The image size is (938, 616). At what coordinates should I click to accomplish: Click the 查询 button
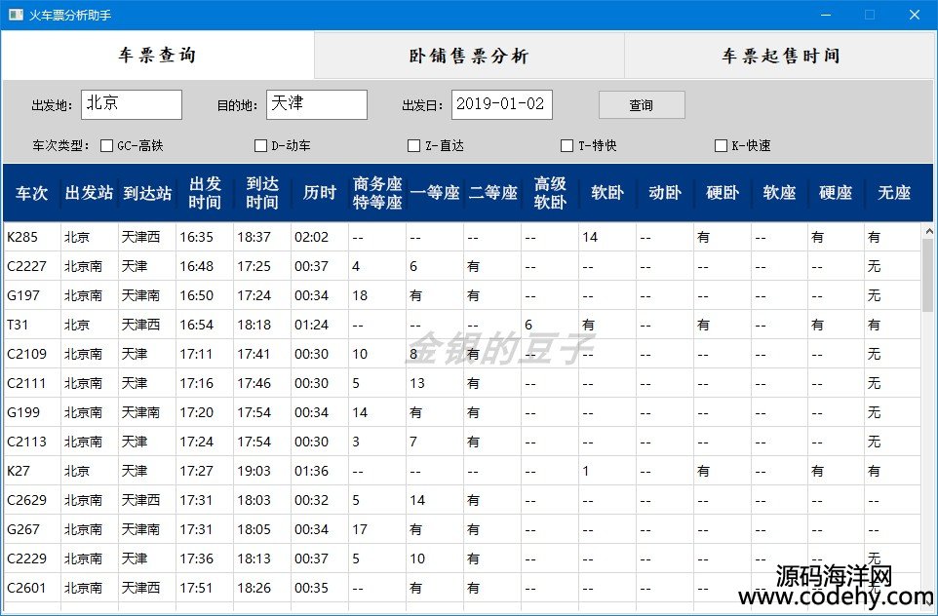642,105
